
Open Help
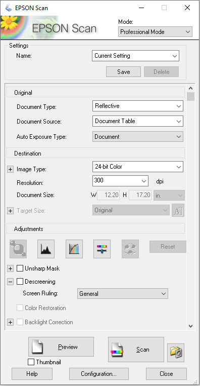[x=32, y=374]
